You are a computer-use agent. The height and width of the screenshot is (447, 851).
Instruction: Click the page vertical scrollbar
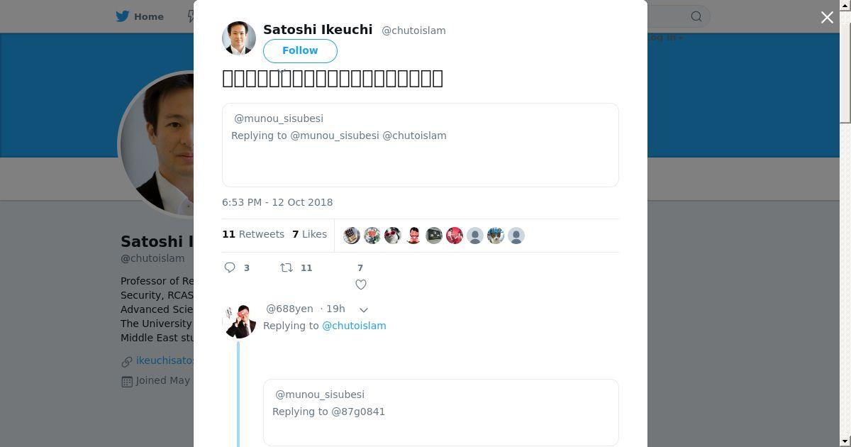[845, 213]
